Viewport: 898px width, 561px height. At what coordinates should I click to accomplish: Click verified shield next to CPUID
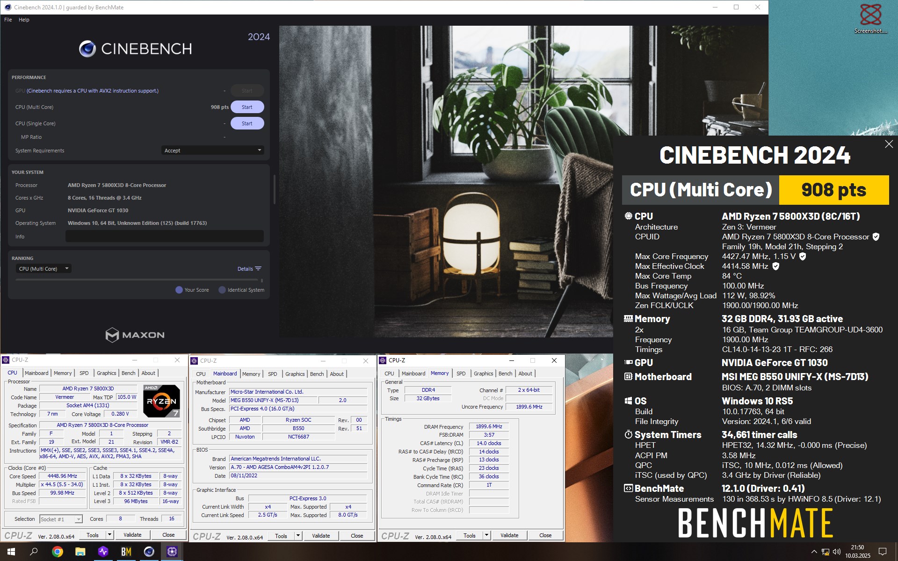(876, 237)
